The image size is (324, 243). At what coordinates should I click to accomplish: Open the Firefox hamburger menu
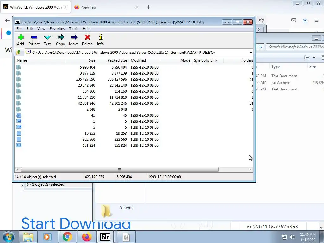[x=316, y=20]
